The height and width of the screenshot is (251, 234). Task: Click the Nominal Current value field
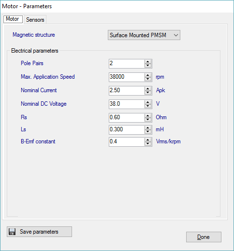click(x=127, y=91)
